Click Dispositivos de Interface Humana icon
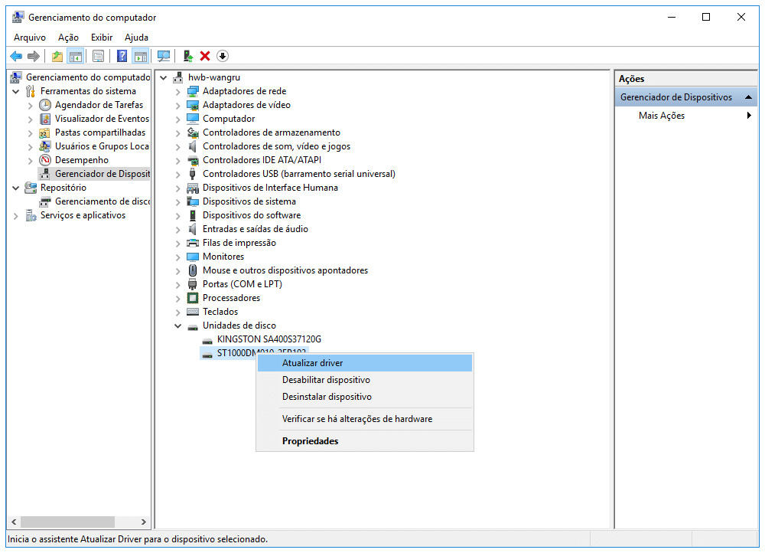 tap(193, 188)
